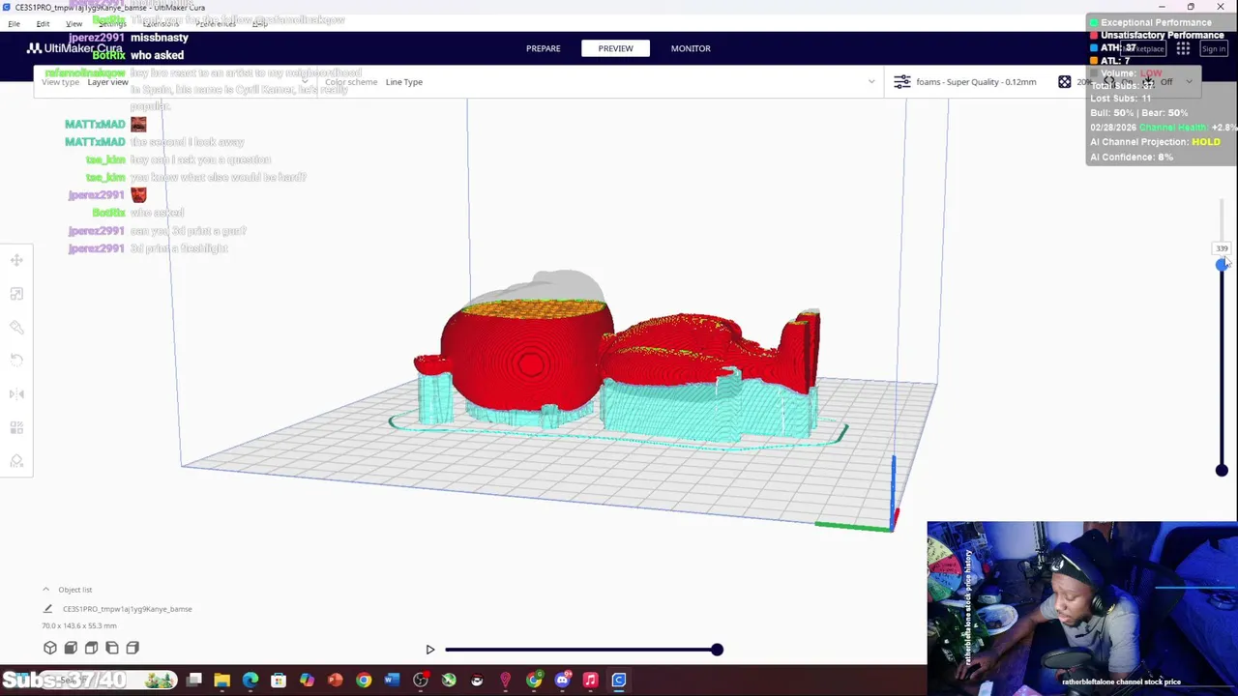
Task: Play the layer simulation
Action: pos(429,650)
